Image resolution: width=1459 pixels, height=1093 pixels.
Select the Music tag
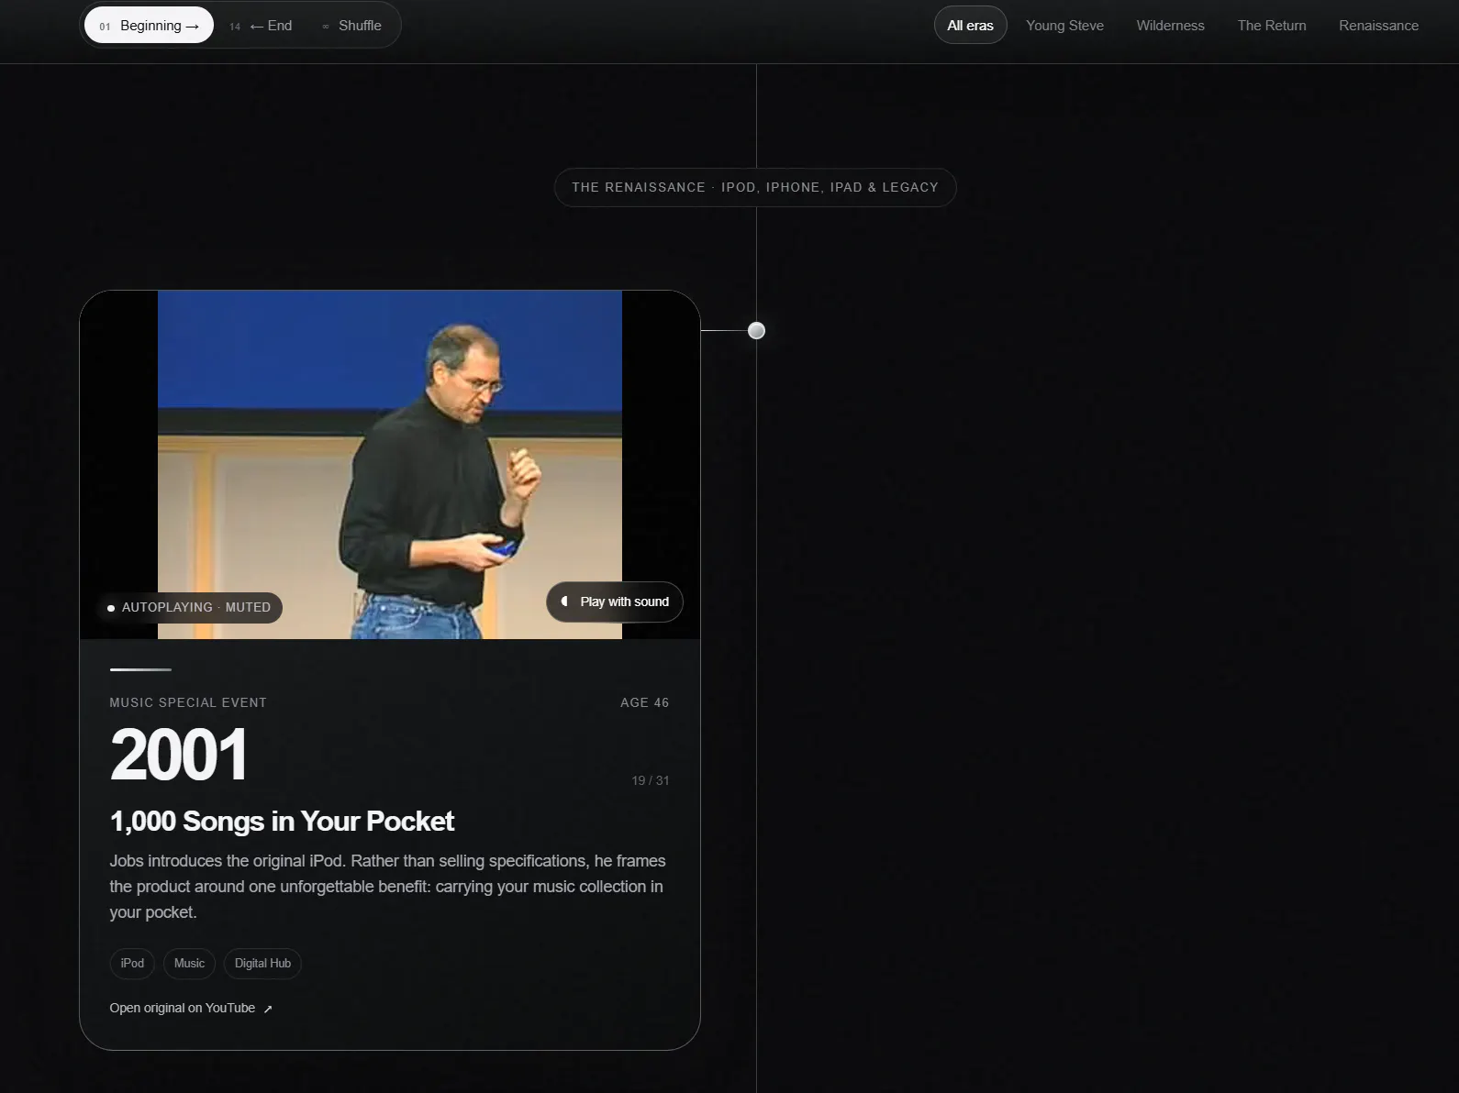tap(189, 963)
